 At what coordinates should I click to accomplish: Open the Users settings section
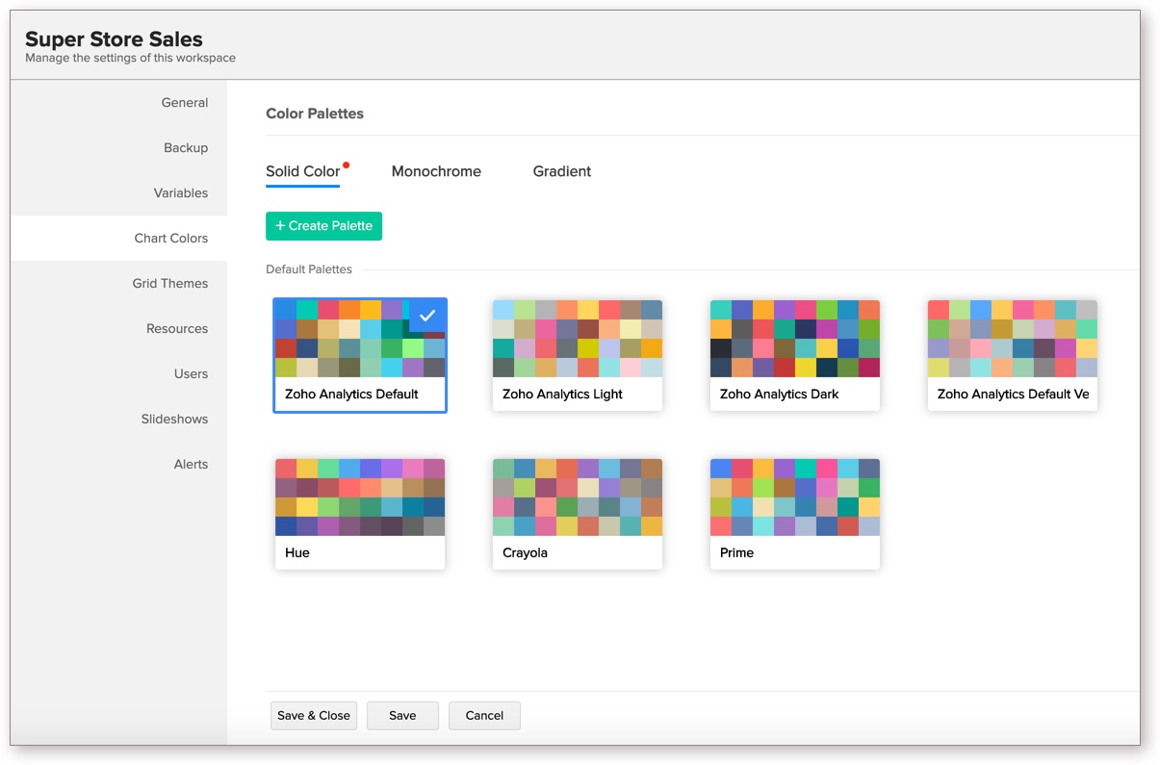pos(191,374)
